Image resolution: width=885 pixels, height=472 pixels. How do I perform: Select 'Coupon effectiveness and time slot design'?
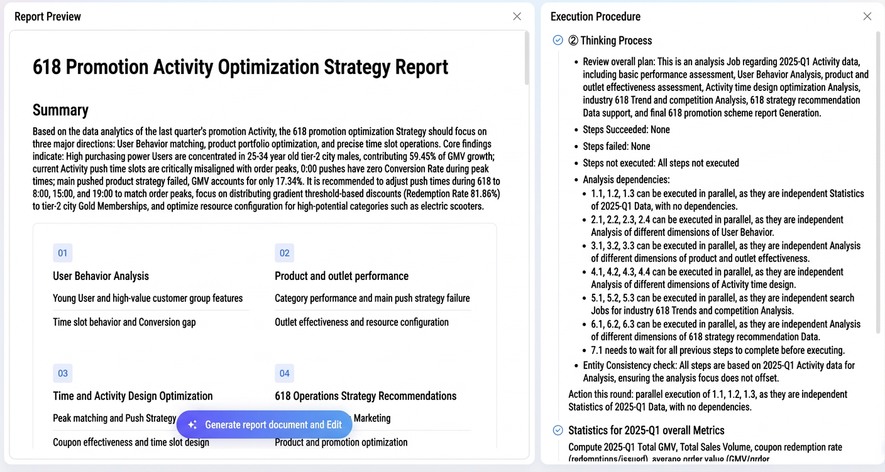click(131, 442)
